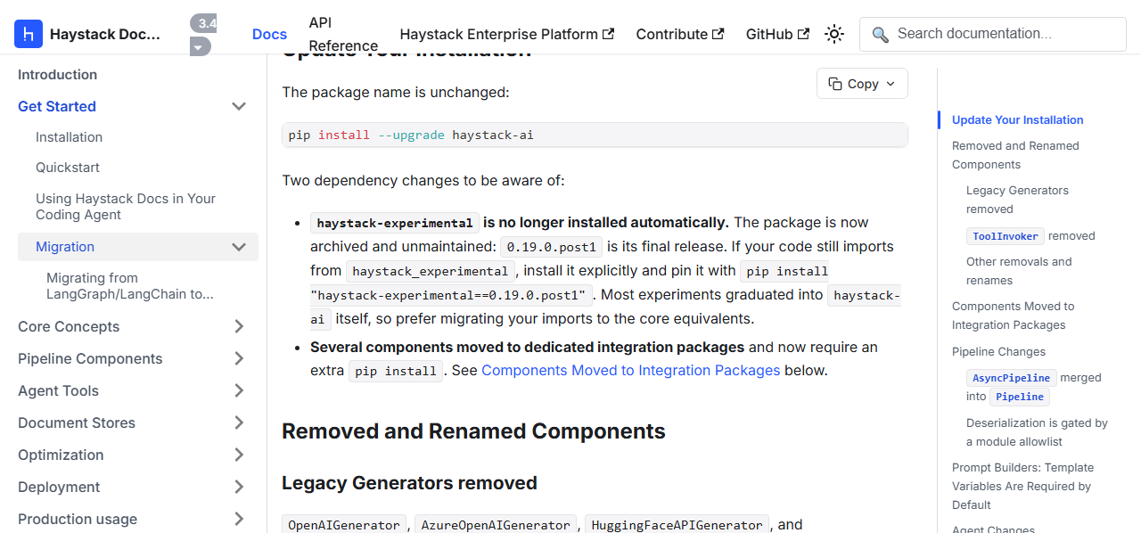Open Deployment sidebar label
This screenshot has height=533, width=1141.
click(x=59, y=488)
